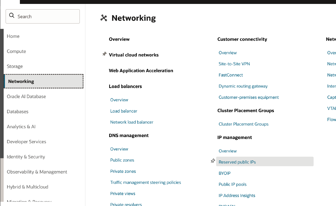
Task: Open Oracle AI Database category
Action: click(26, 96)
